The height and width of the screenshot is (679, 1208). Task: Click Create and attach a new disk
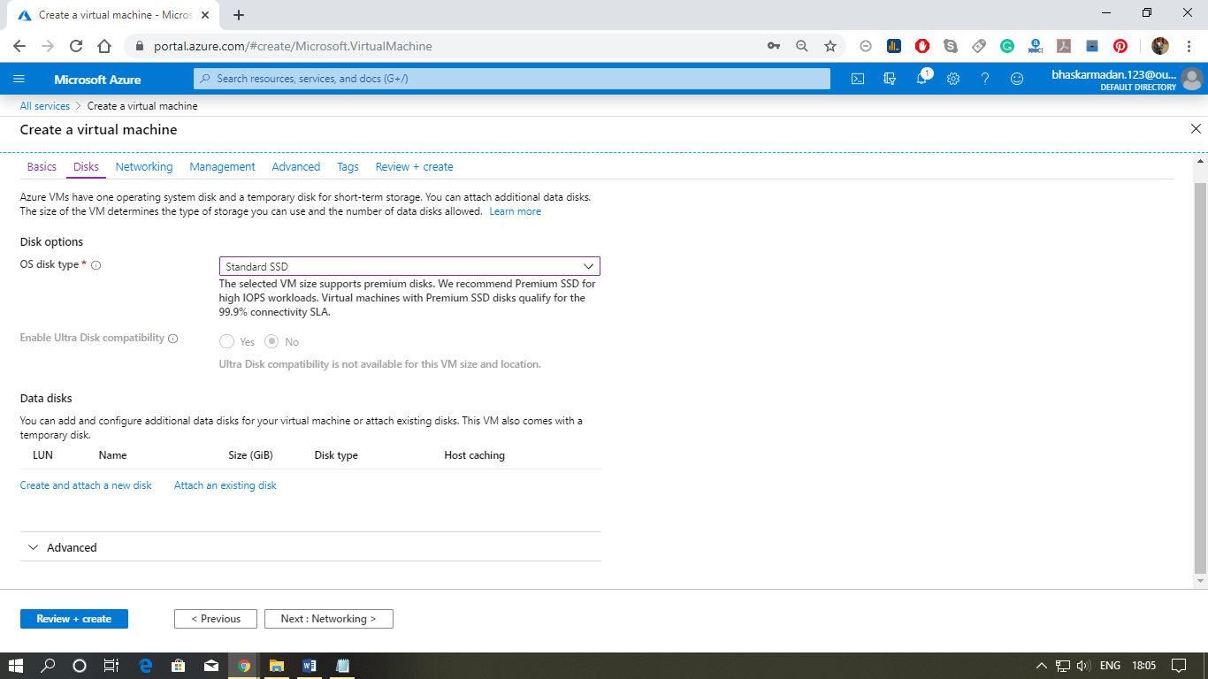tap(85, 484)
